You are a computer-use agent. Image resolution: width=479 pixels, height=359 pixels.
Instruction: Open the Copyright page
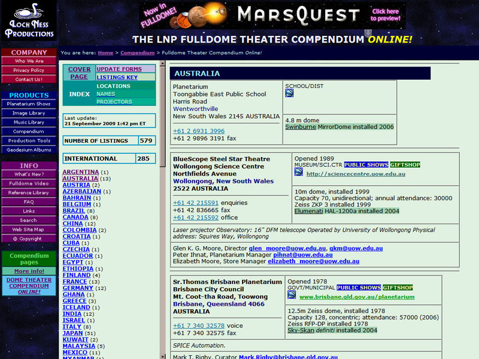(x=29, y=239)
